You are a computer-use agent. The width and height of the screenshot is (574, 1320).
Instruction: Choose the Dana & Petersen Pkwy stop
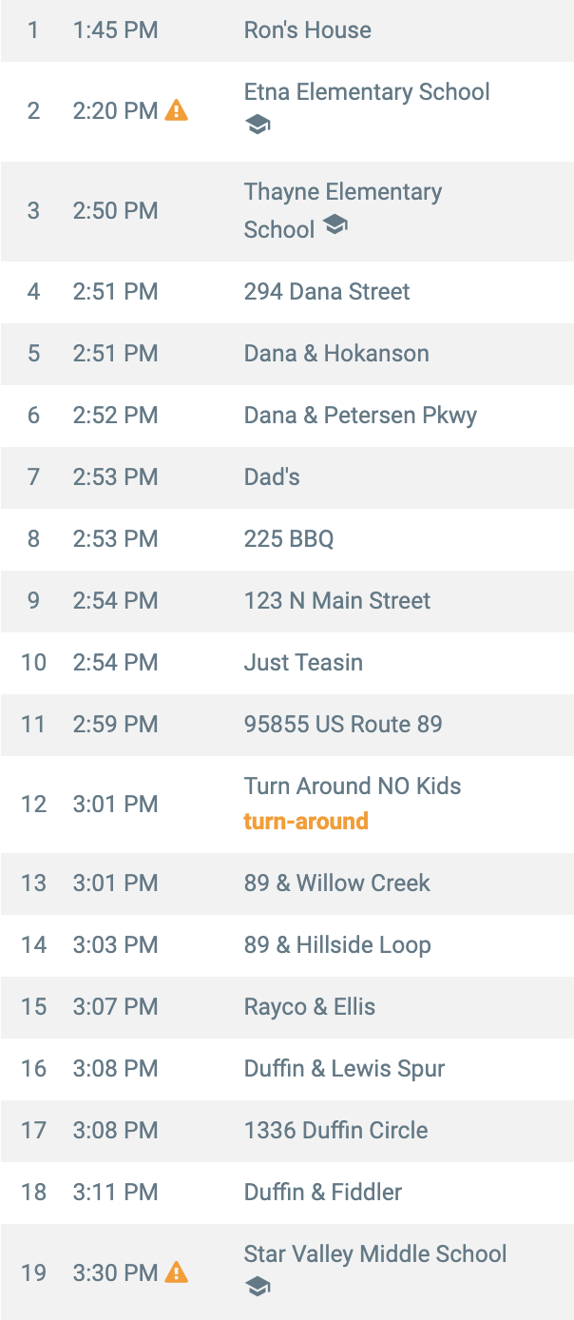[x=287, y=416]
